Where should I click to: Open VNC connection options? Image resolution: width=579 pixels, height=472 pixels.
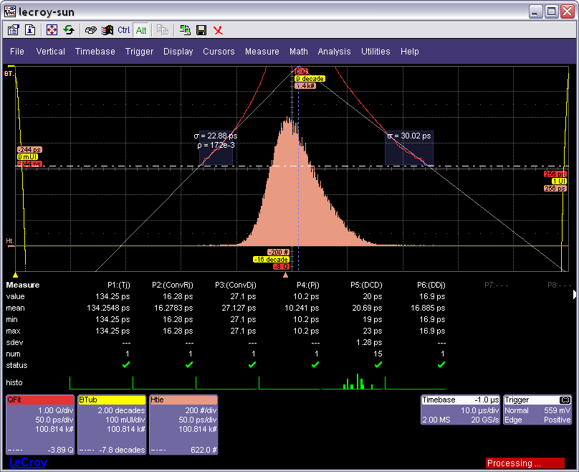(x=14, y=30)
